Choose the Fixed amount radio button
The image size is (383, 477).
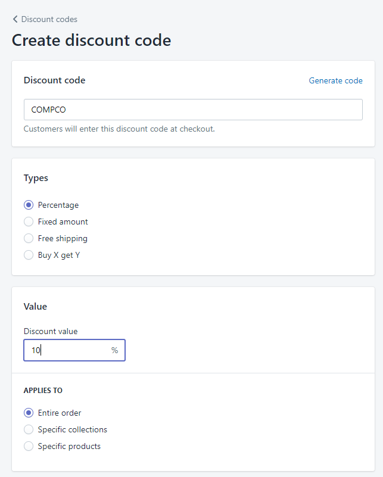point(29,222)
